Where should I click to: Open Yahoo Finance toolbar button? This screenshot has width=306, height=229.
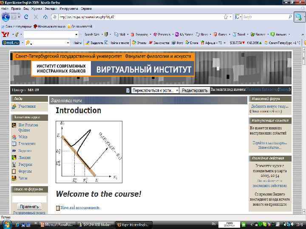pyautogui.click(x=258, y=34)
